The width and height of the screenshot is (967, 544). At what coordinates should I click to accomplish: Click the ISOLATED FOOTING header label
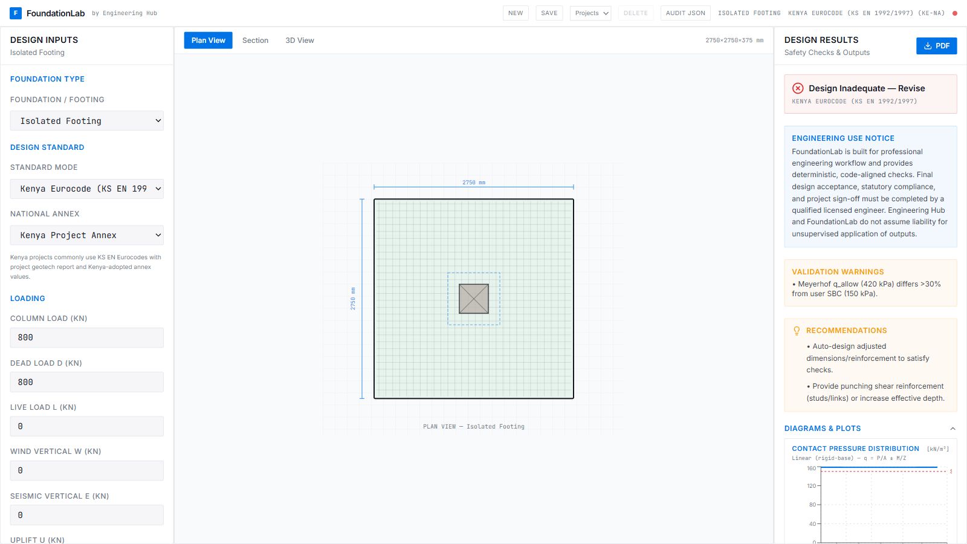pos(749,13)
